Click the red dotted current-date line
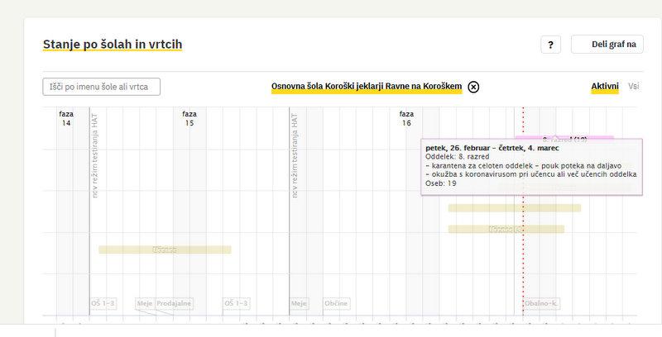Image resolution: width=662 pixels, height=337 pixels. [x=523, y=248]
